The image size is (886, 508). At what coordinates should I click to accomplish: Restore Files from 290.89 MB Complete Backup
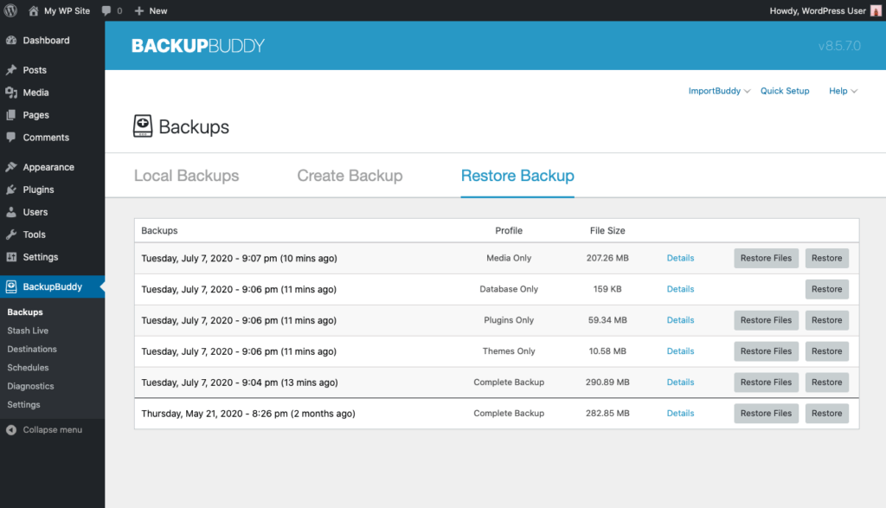[x=767, y=383]
